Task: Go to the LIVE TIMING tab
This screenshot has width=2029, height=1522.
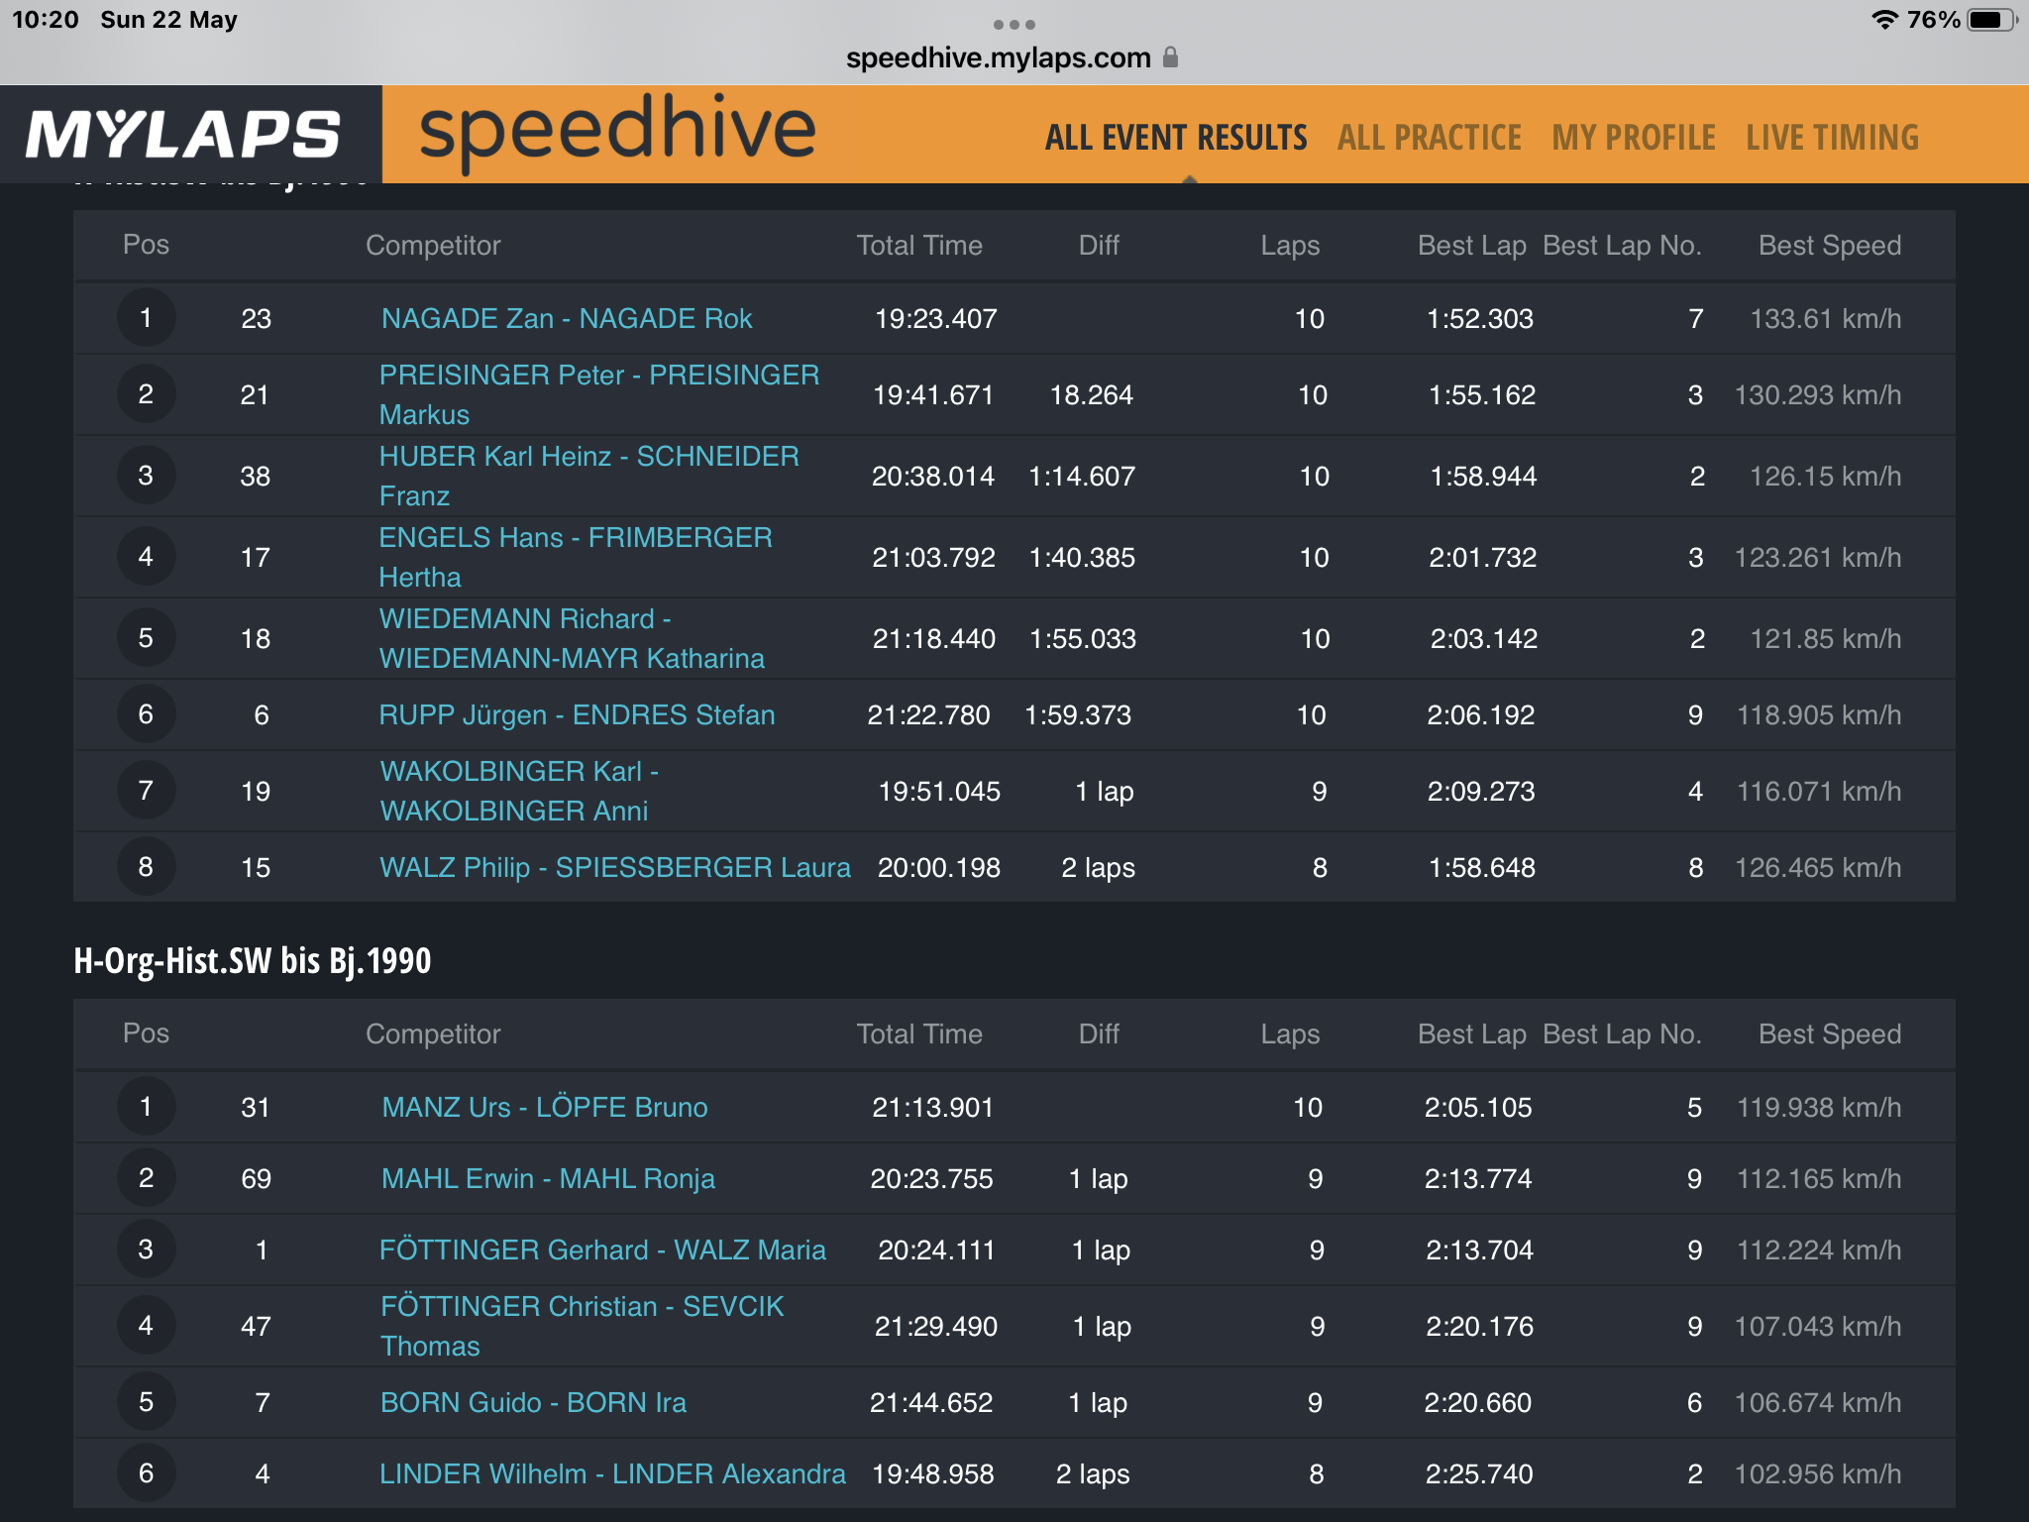Action: [1833, 138]
